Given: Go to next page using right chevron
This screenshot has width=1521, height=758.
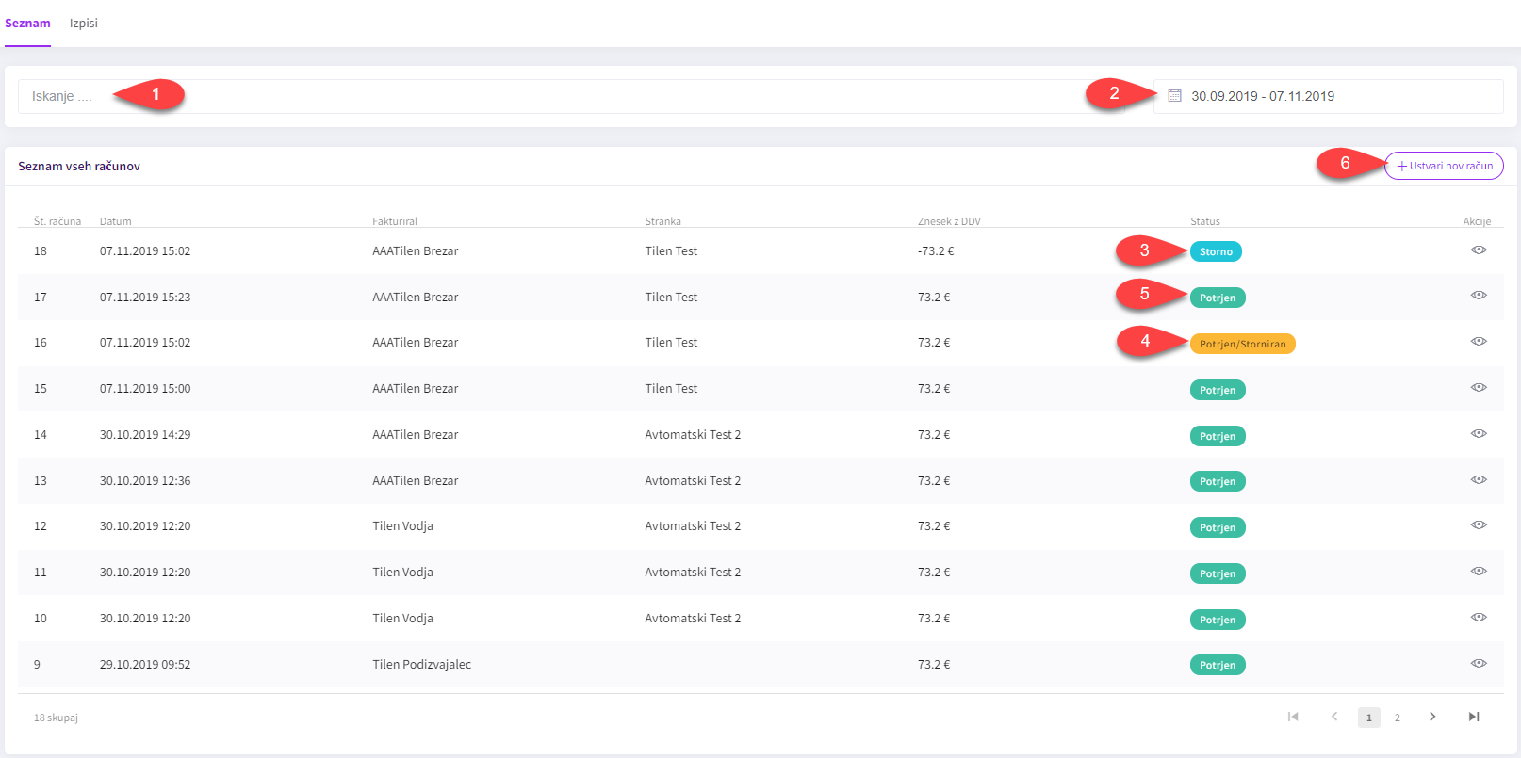Looking at the screenshot, I should (1432, 718).
